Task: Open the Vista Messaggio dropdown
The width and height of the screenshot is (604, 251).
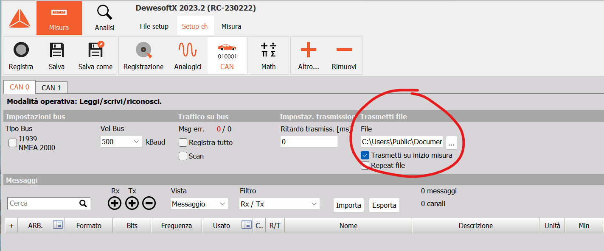Action: click(x=199, y=204)
